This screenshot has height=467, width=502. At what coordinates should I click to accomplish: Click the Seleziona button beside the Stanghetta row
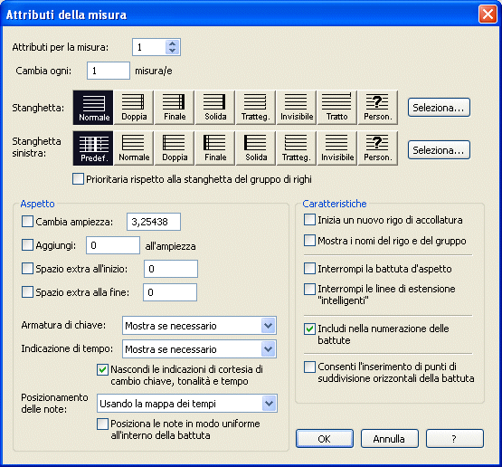[439, 108]
